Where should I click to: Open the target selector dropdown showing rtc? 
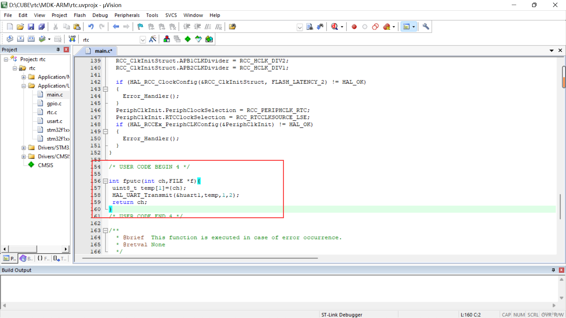(x=143, y=40)
